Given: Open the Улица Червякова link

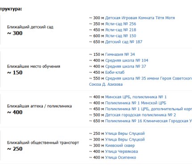Looking at the screenshot, I should [121, 151].
